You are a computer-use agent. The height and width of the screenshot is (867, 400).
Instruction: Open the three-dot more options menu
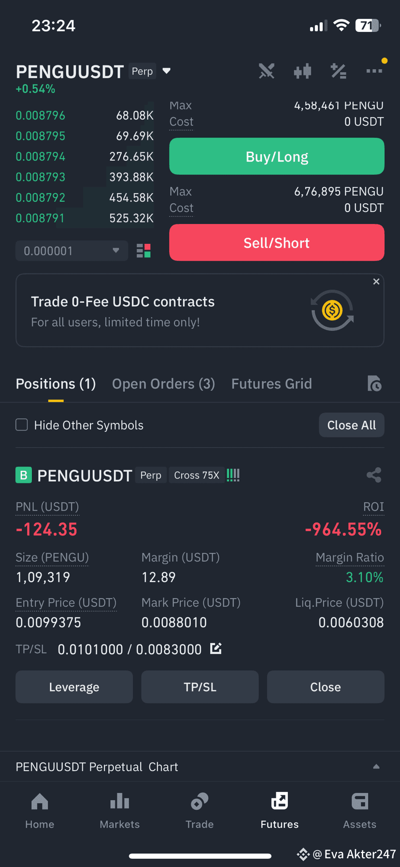click(374, 71)
